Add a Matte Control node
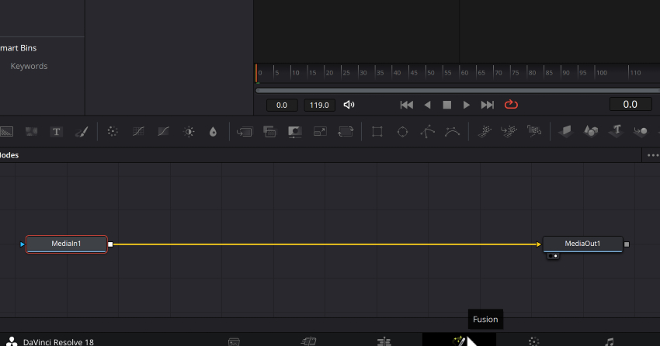The image size is (660, 346). click(x=294, y=132)
